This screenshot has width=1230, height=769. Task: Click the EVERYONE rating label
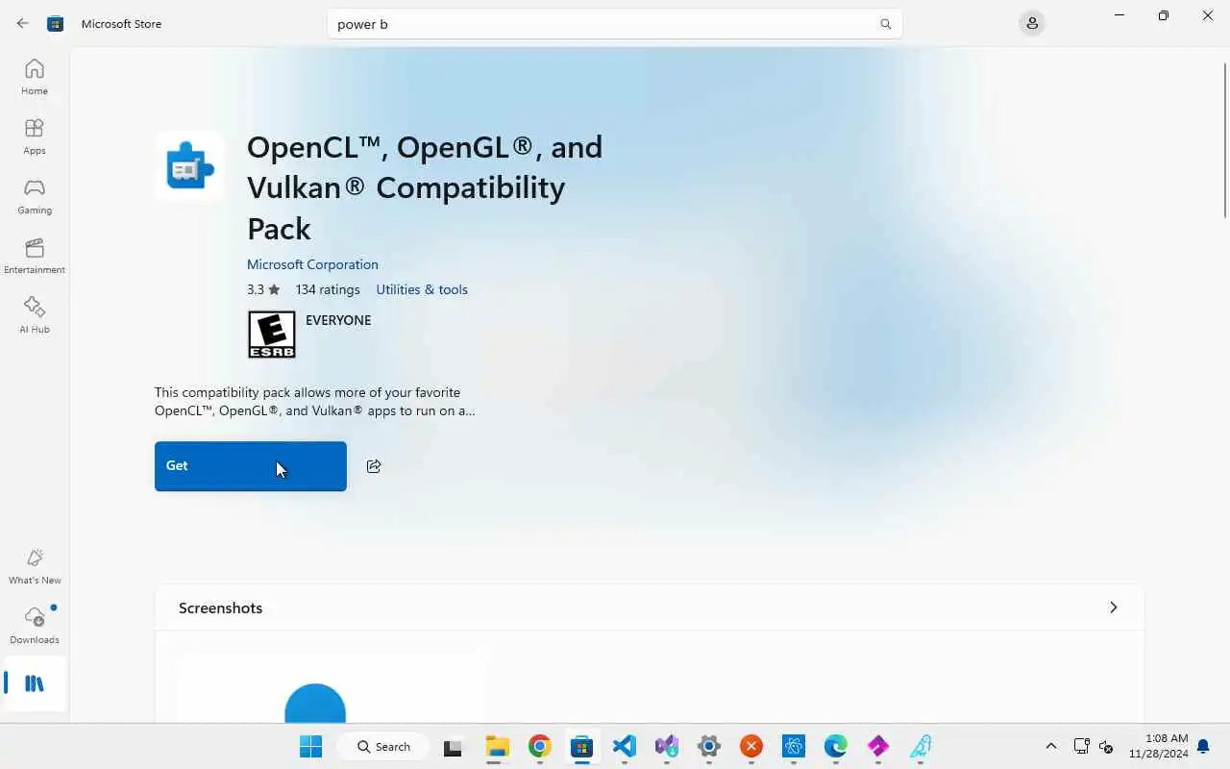pyautogui.click(x=338, y=320)
